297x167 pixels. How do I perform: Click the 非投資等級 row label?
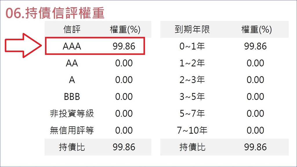[72, 113]
